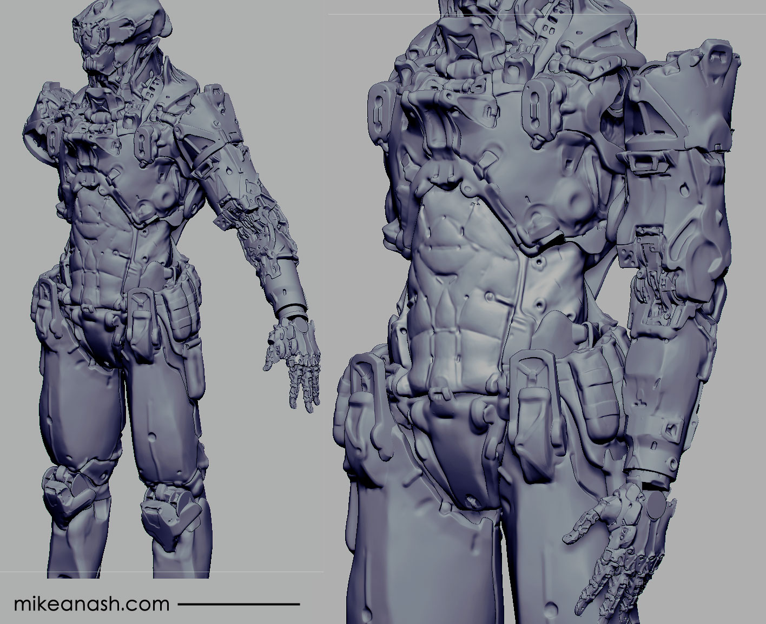Image resolution: width=766 pixels, height=624 pixels.
Task: Click the full-body sculpt render on the left
Action: tap(173, 289)
